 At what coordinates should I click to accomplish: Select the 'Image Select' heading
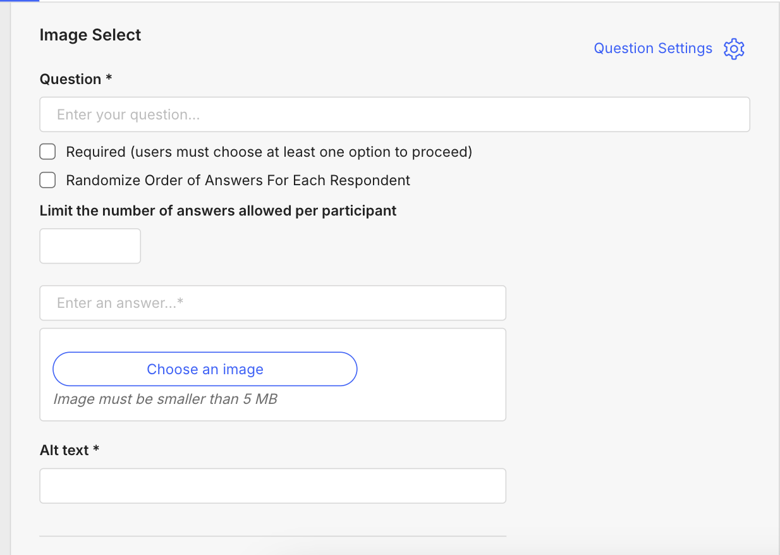(x=90, y=35)
